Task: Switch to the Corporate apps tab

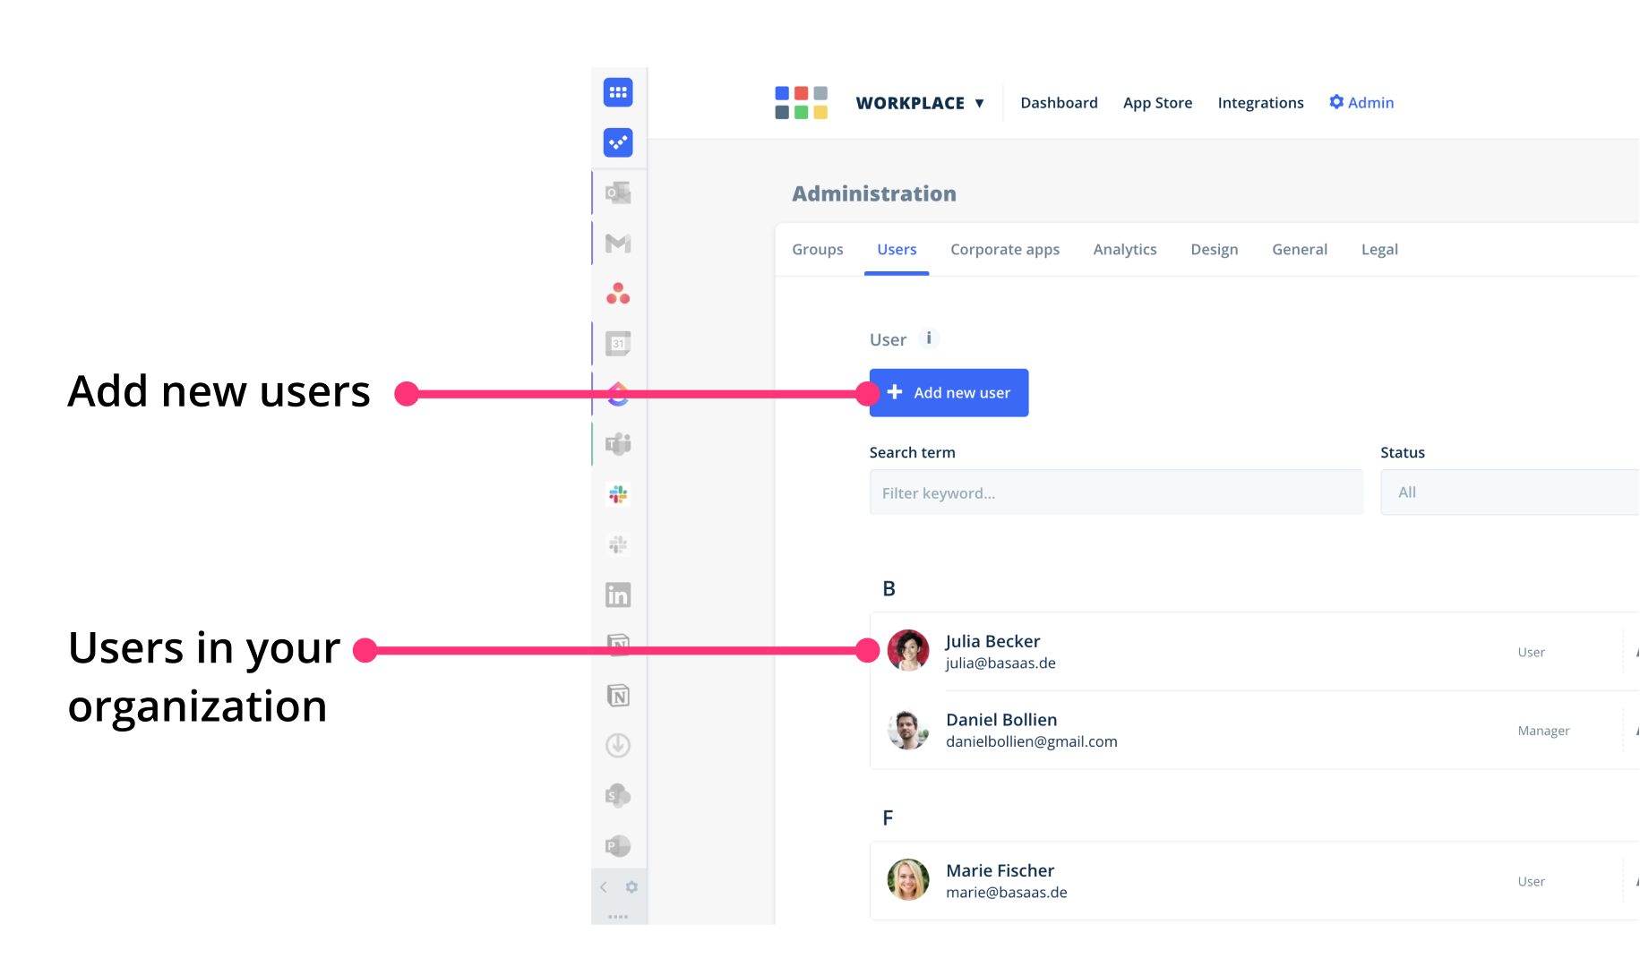Action: pos(1005,249)
